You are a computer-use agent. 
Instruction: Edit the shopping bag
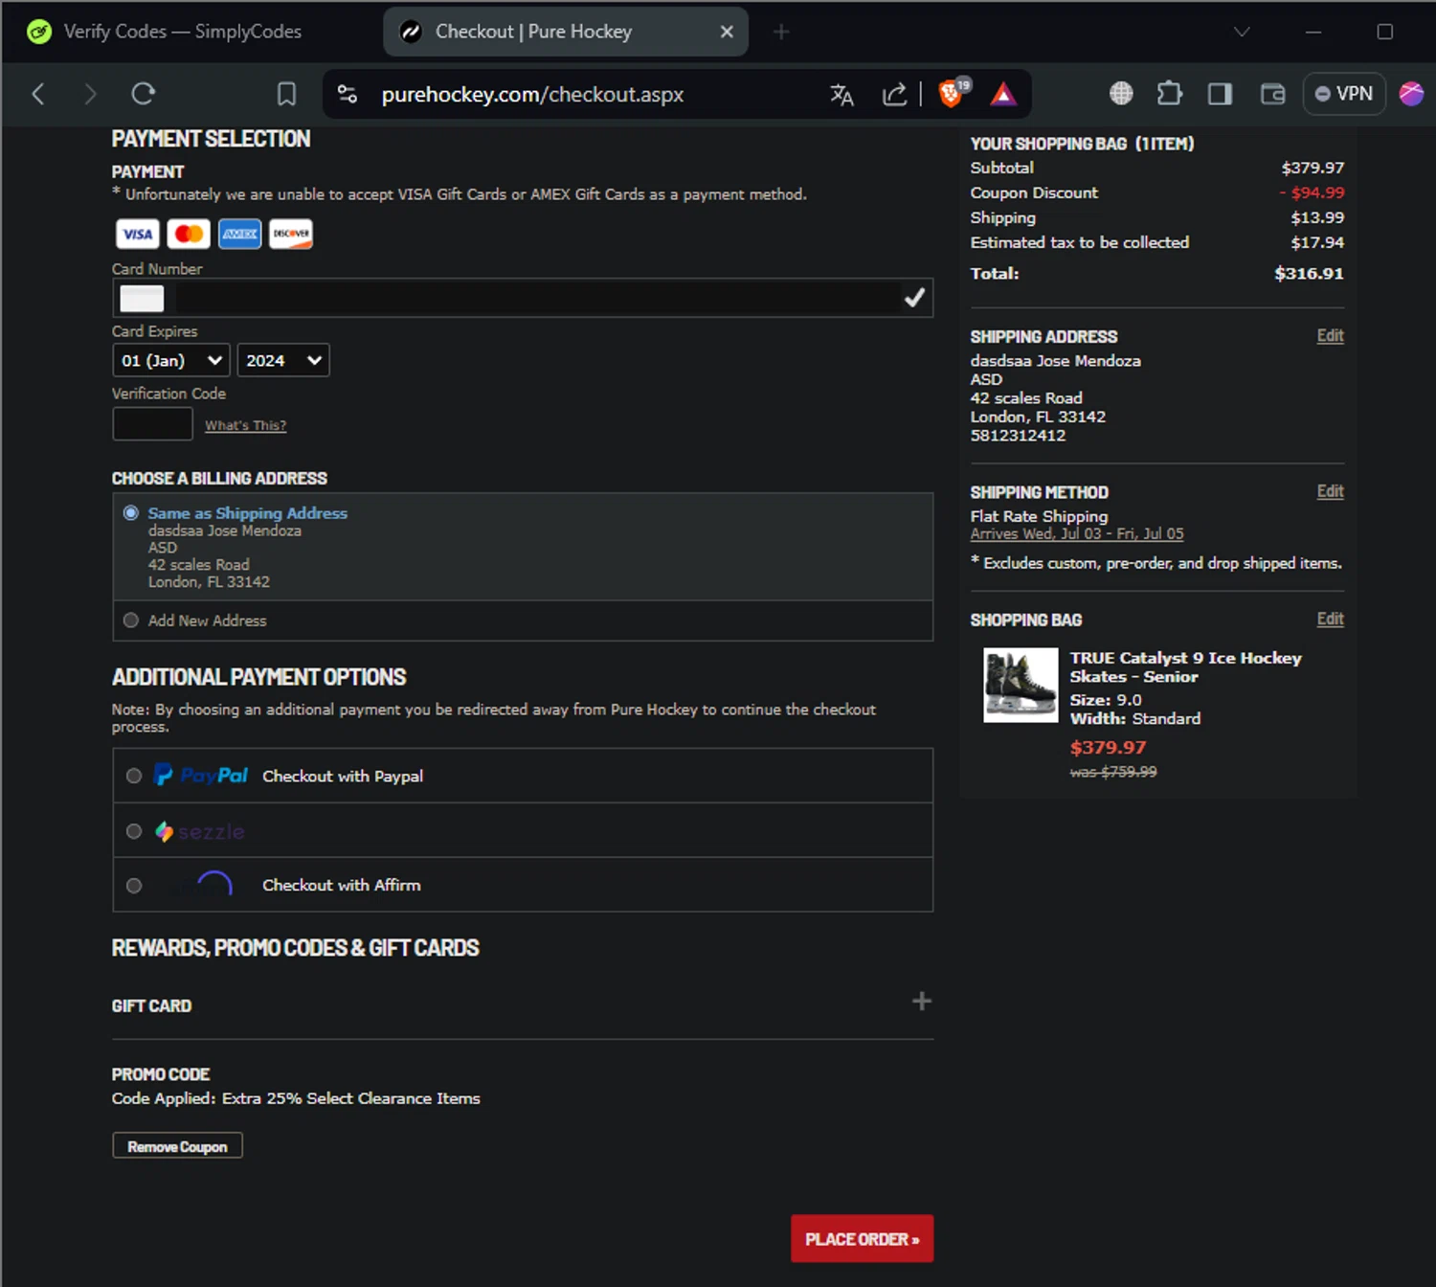coord(1330,619)
